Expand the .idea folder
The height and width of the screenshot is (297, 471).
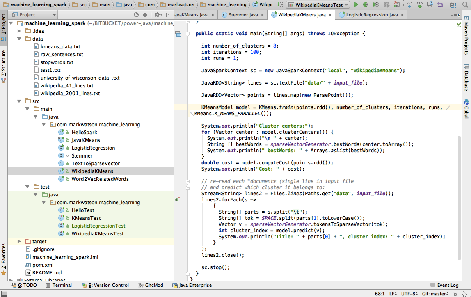click(19, 31)
